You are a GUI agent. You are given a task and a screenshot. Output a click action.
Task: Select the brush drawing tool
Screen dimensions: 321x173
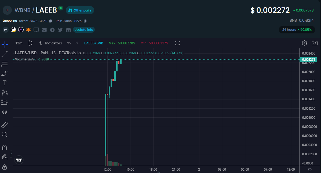tap(5, 74)
